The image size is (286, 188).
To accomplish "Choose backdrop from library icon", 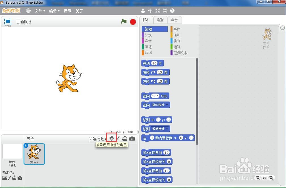I will tap(5, 178).
